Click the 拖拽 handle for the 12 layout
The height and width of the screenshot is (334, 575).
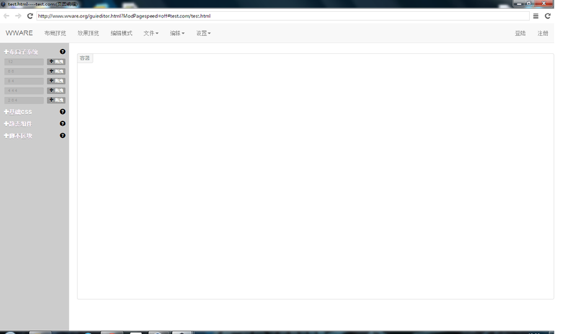56,62
